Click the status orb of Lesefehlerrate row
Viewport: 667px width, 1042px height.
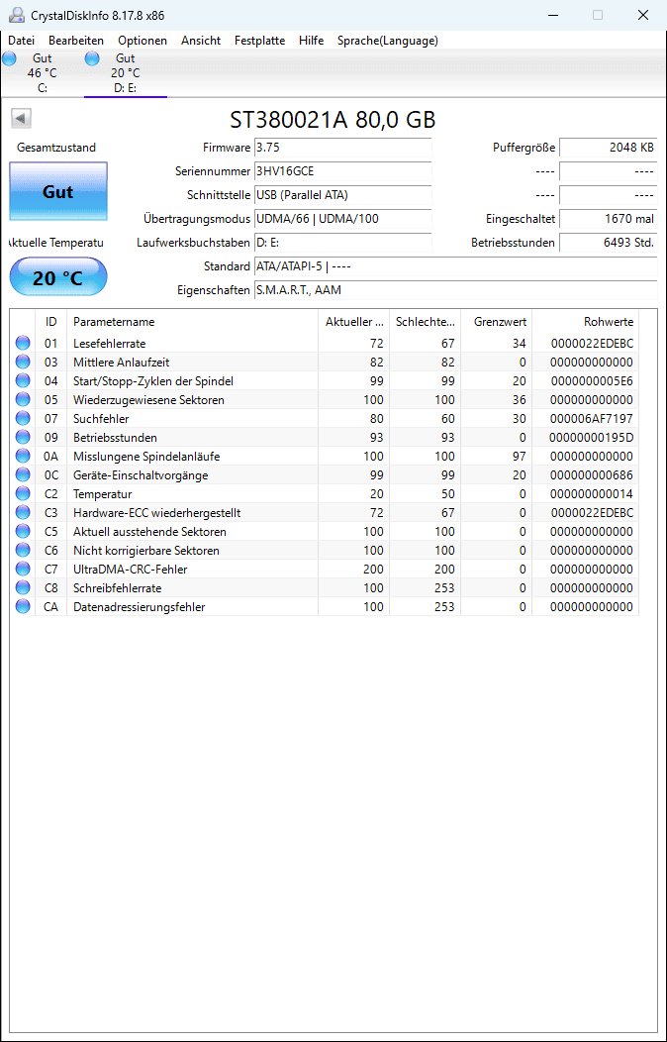pos(23,344)
